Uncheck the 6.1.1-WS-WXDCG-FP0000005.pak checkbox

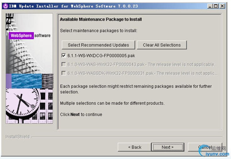64,56
